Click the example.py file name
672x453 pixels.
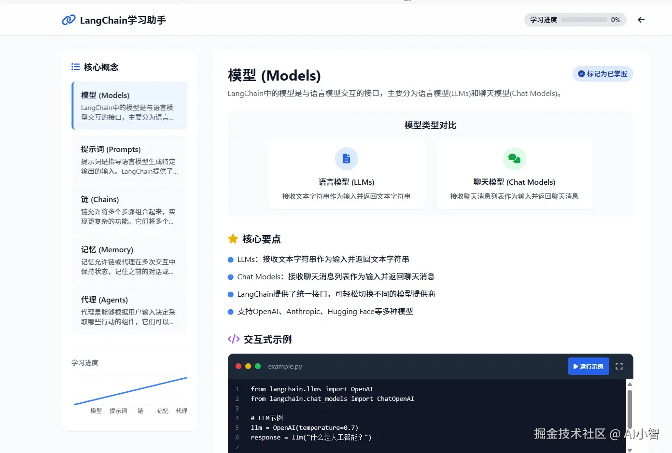click(x=285, y=367)
